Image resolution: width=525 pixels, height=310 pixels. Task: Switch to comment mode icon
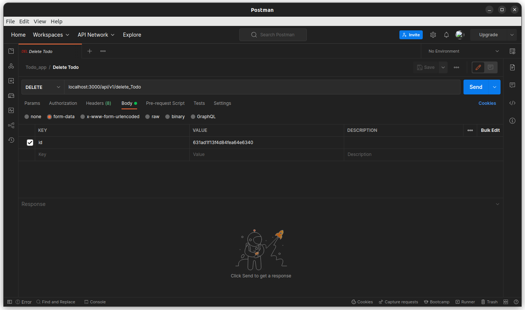[x=491, y=67]
